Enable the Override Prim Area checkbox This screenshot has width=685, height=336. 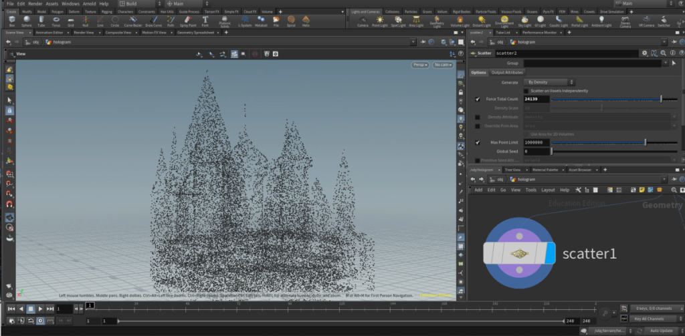point(478,126)
